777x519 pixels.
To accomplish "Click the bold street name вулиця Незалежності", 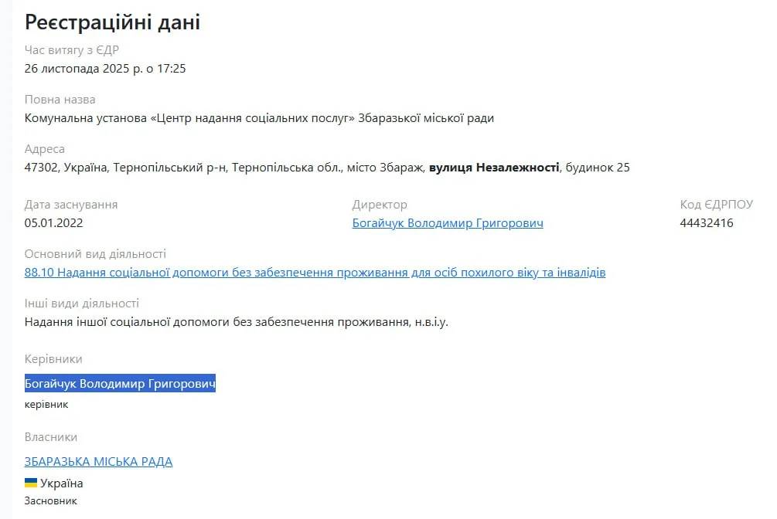I will tap(494, 168).
